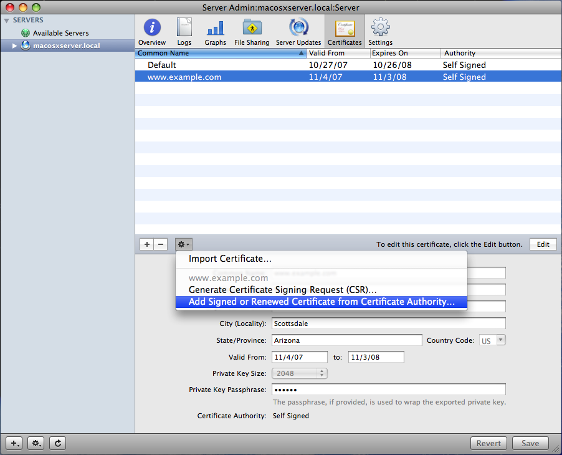Click the window close button
Viewport: 562px width, 455px height.
pos(10,7)
